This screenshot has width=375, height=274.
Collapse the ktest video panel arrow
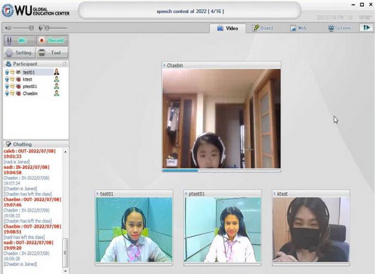coord(275,194)
